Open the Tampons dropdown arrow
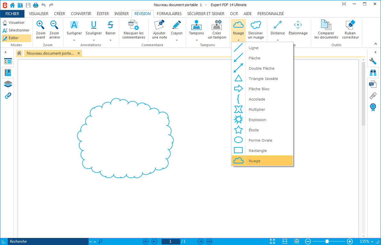Screen dimensions: 381x245 tap(196, 40)
